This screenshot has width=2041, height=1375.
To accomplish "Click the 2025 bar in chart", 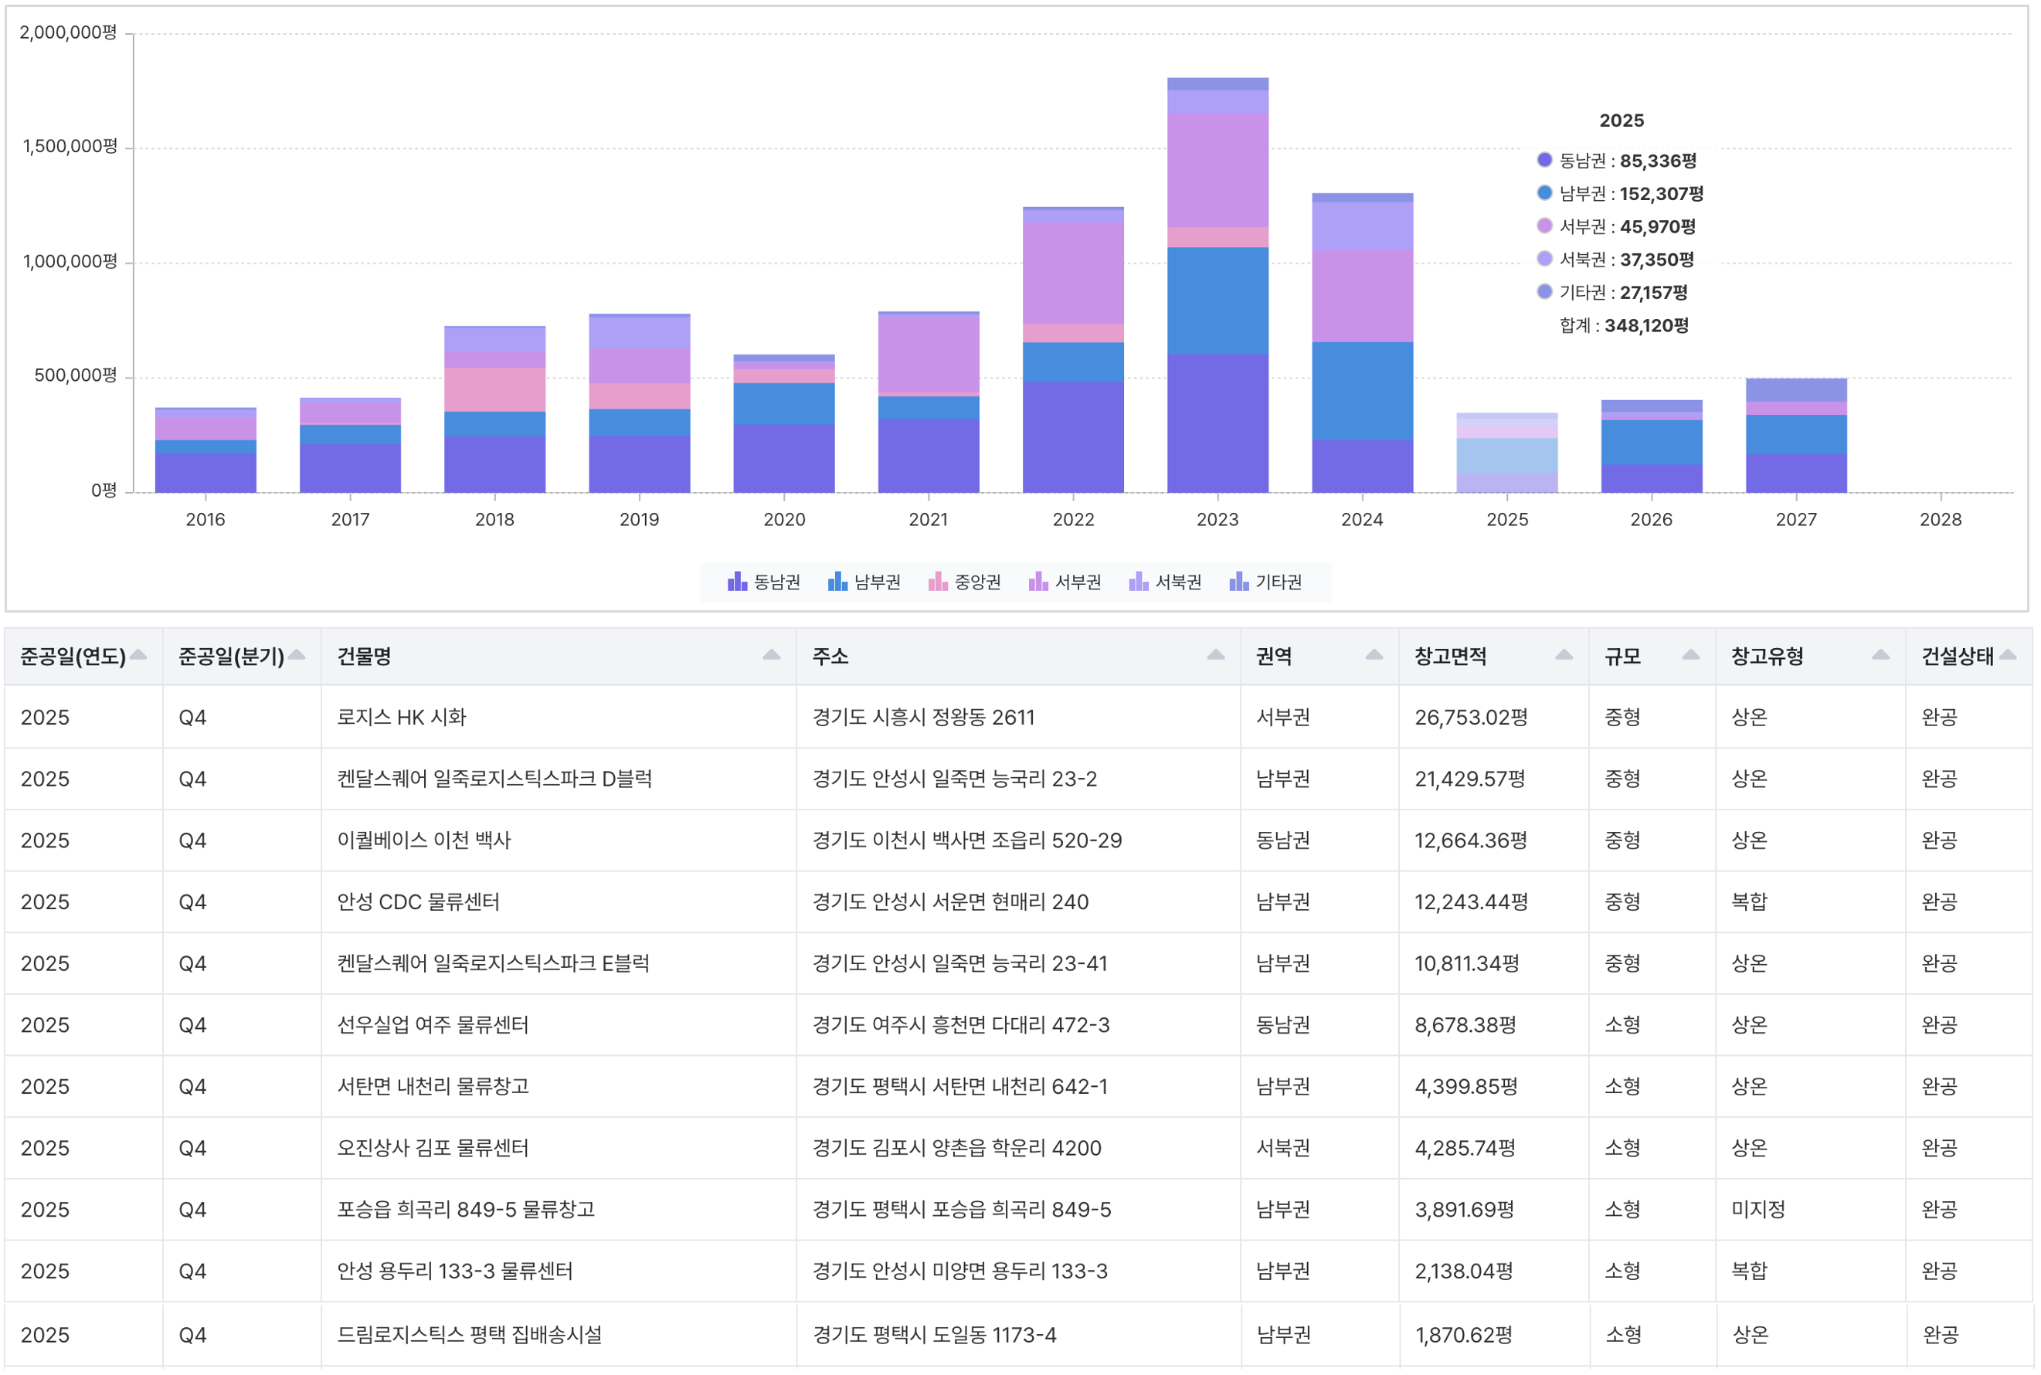I will [x=1507, y=453].
